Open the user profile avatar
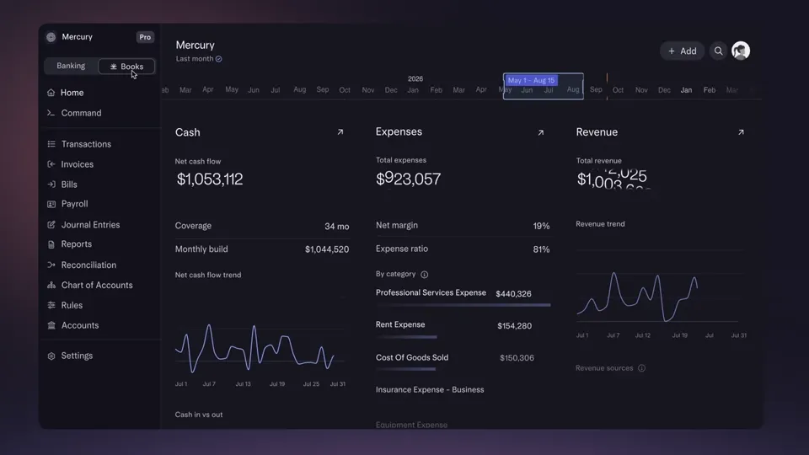This screenshot has width=809, height=455. click(x=741, y=51)
